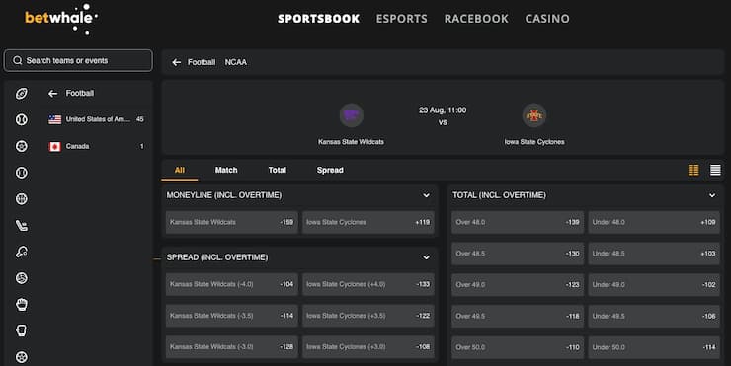Select Over 50.0 at -110

point(518,347)
